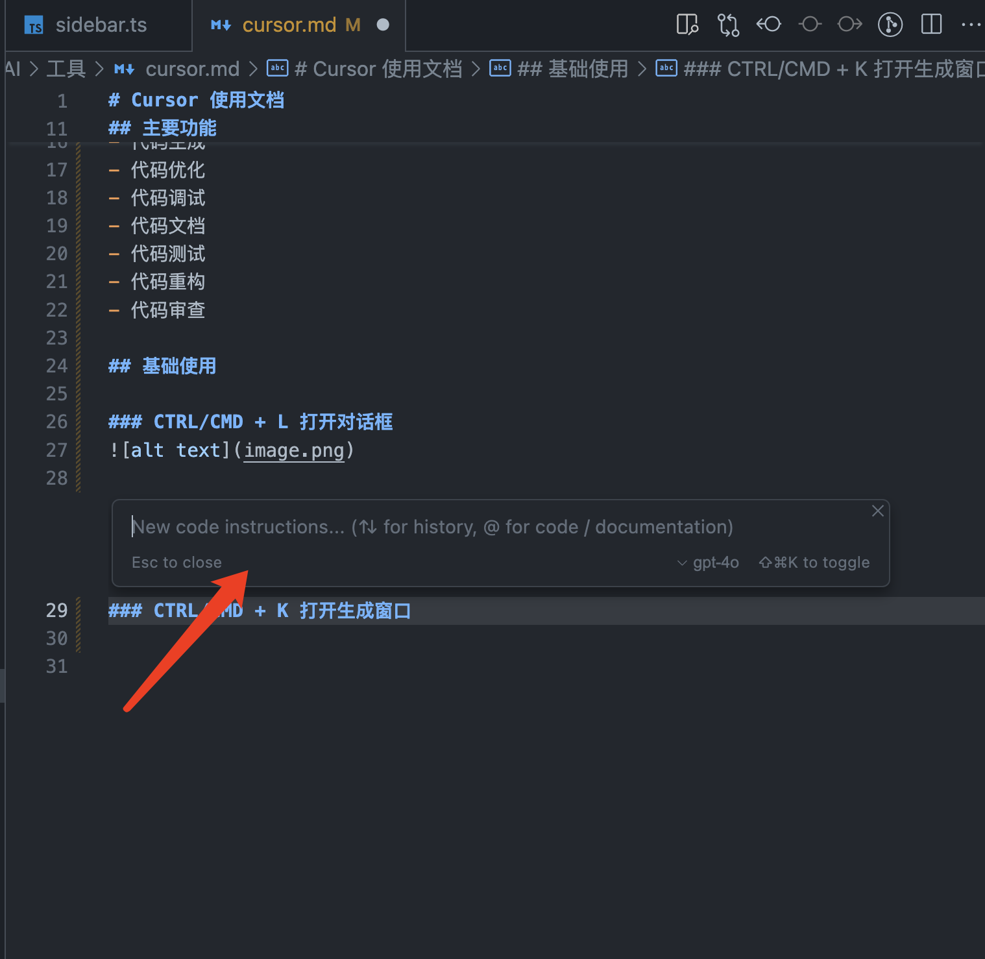985x959 pixels.
Task: Open previous revision with left-arrow commit icon
Action: 769,25
